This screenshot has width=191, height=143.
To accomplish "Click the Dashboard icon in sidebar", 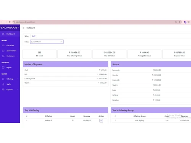I will pos(3,34).
